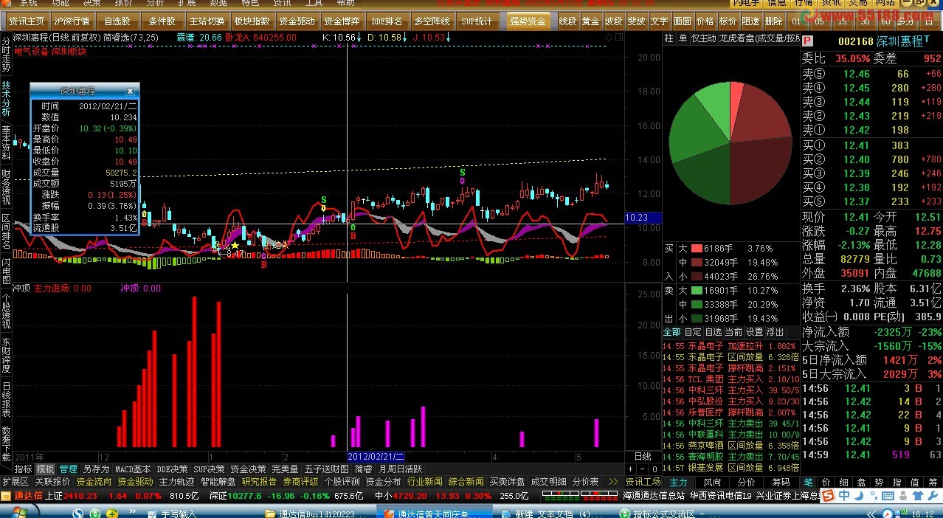The image size is (943, 518).
Task: Open 资金驱动 toolbar button
Action: (x=297, y=21)
